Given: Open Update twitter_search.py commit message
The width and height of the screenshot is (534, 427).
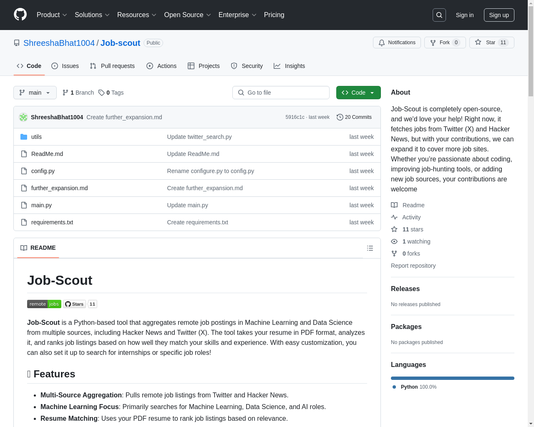Looking at the screenshot, I should (x=199, y=137).
